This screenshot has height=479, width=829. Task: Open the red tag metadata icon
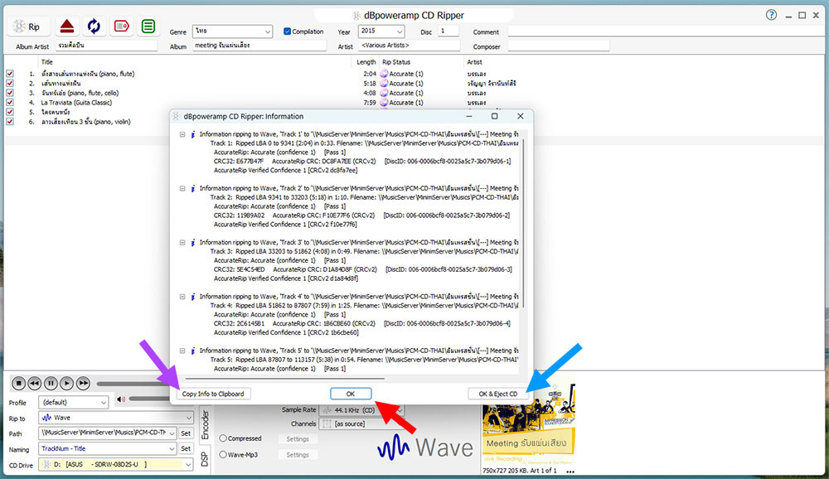point(121,27)
